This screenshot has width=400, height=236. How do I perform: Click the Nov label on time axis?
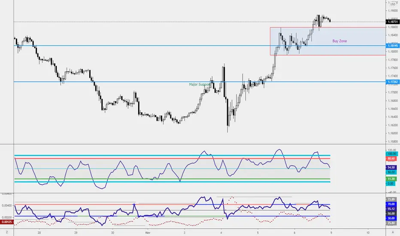[x=148, y=233]
